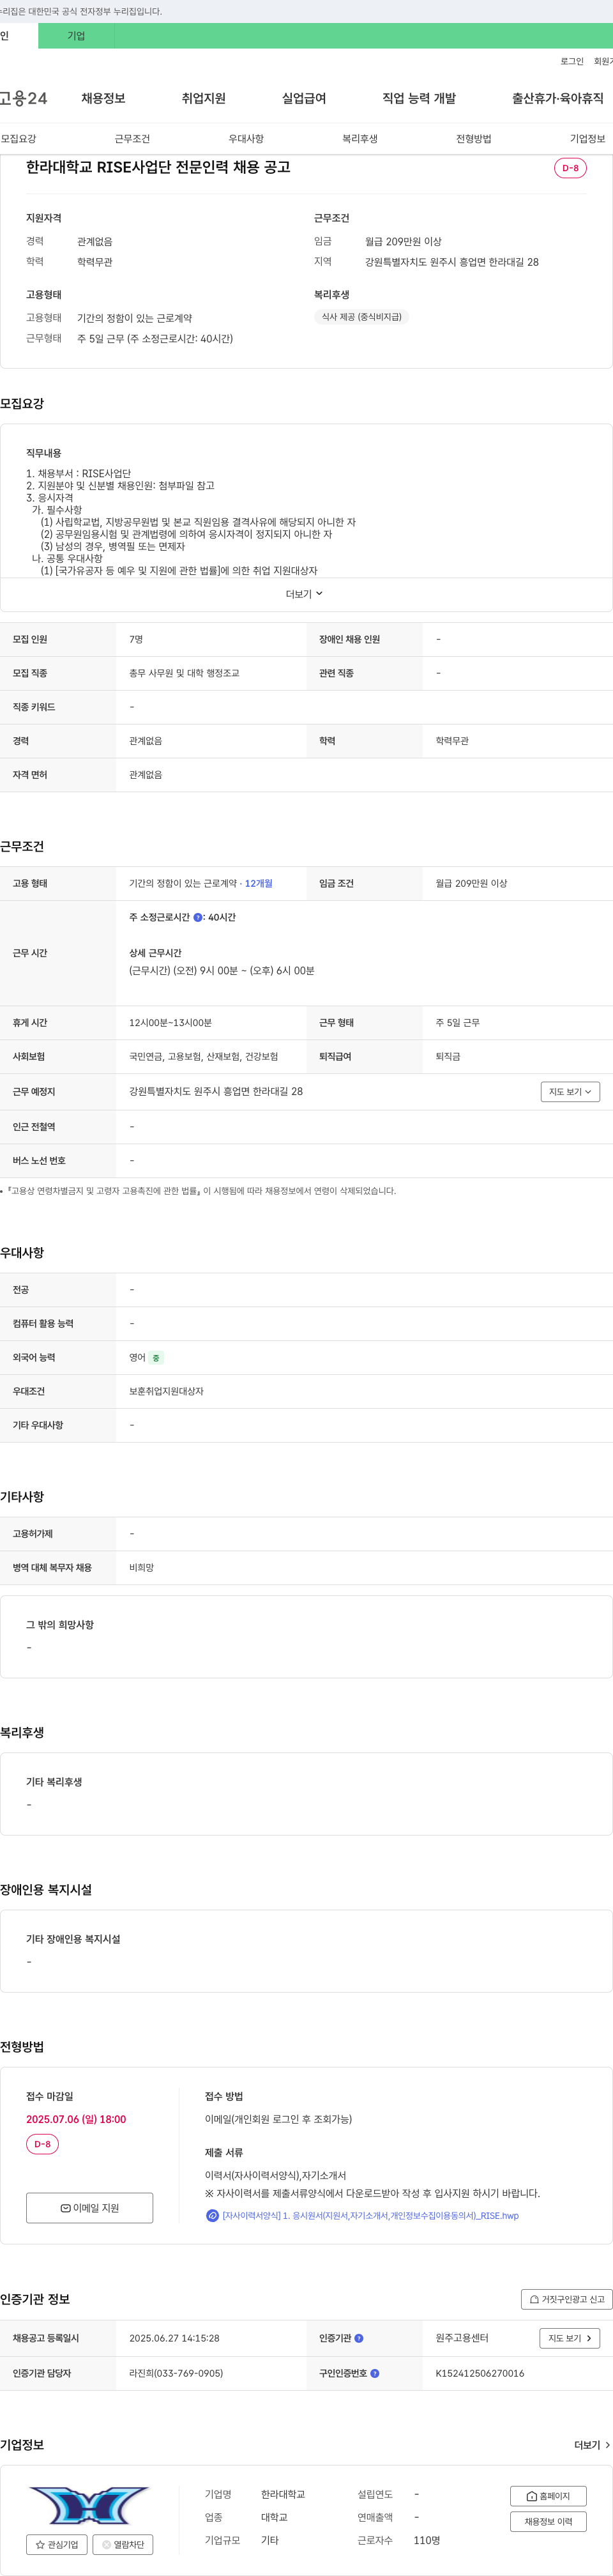Click the 12개월 contract period text
This screenshot has height=2576, width=613.
click(x=259, y=883)
